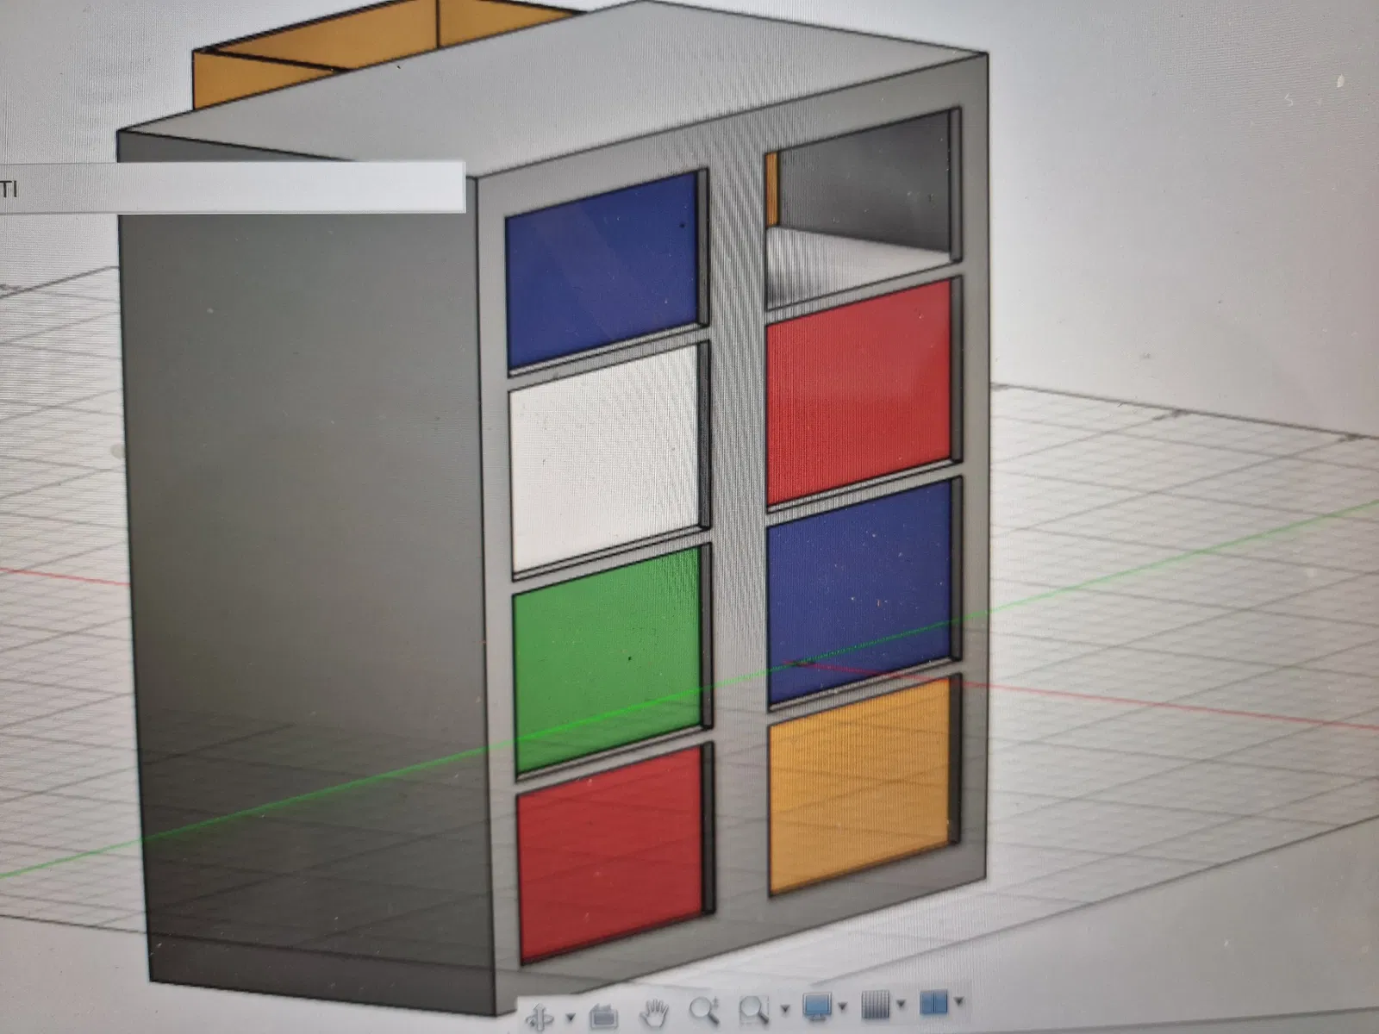Expand the Display Settings dropdown arrow

pyautogui.click(x=842, y=1006)
